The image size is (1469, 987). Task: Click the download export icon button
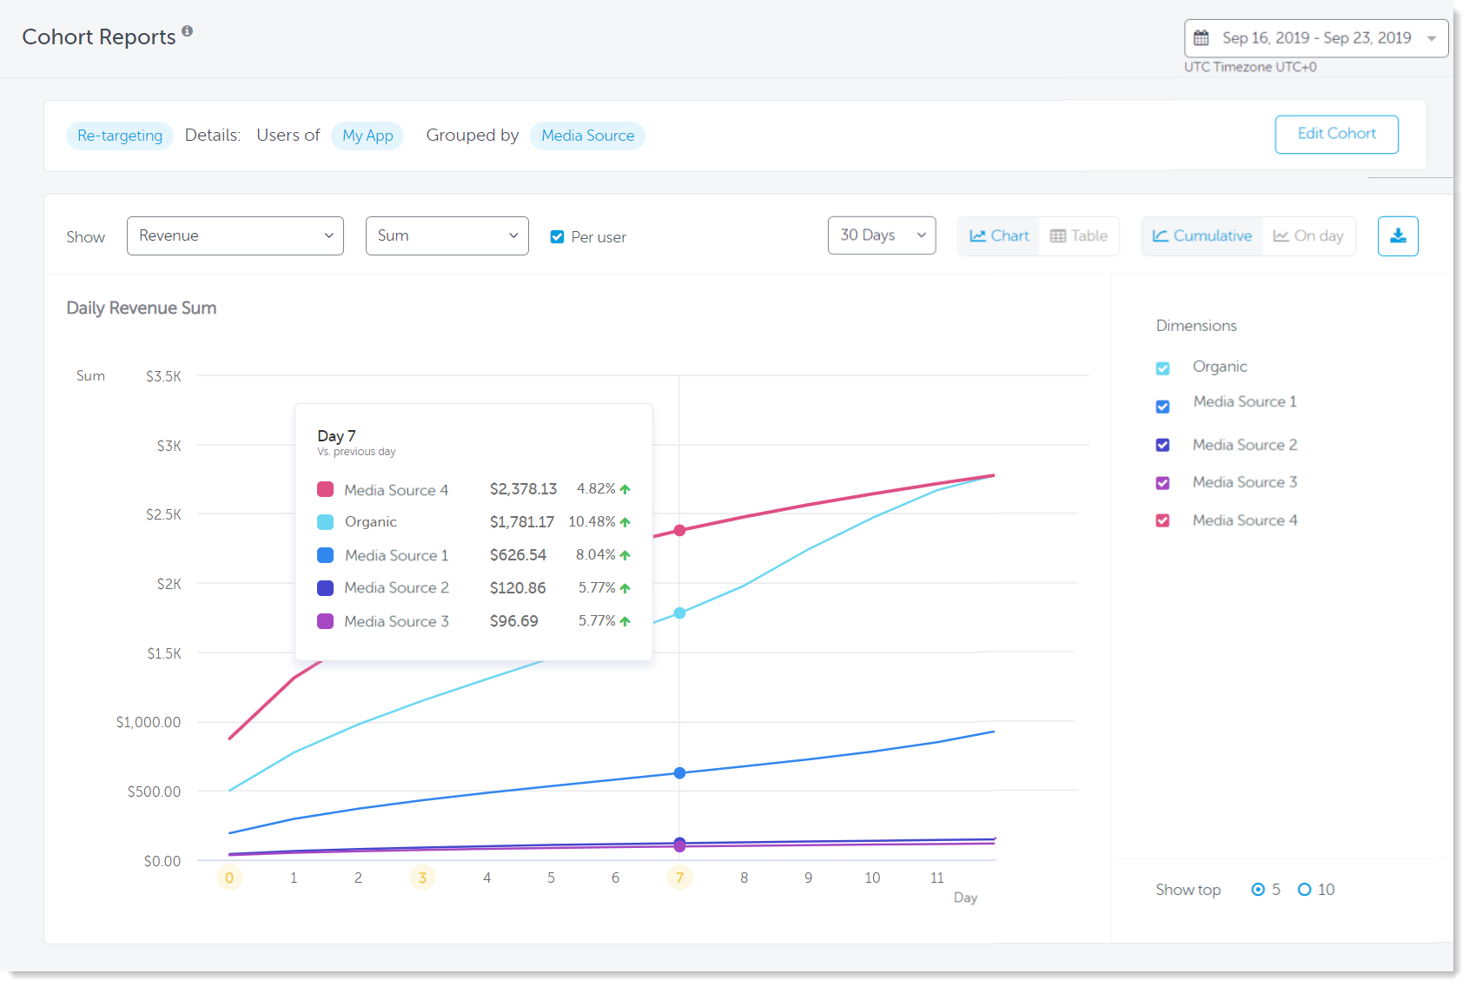tap(1398, 236)
